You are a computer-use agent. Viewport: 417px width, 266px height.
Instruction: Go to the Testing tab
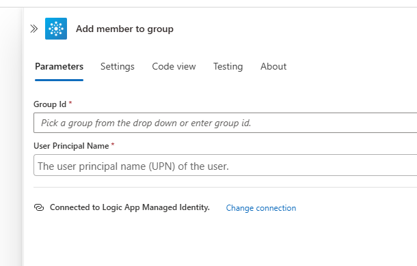[228, 66]
